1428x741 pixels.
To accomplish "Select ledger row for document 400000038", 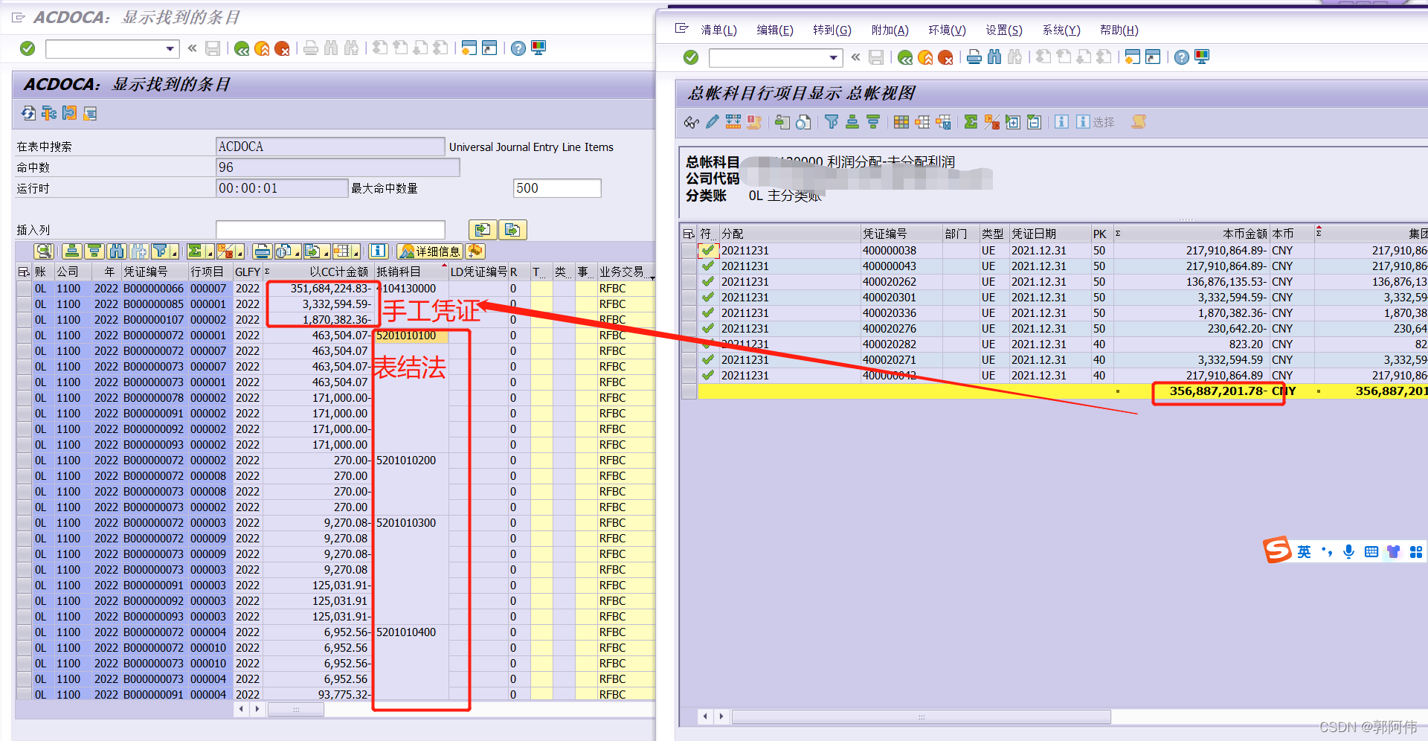I will 689,251.
